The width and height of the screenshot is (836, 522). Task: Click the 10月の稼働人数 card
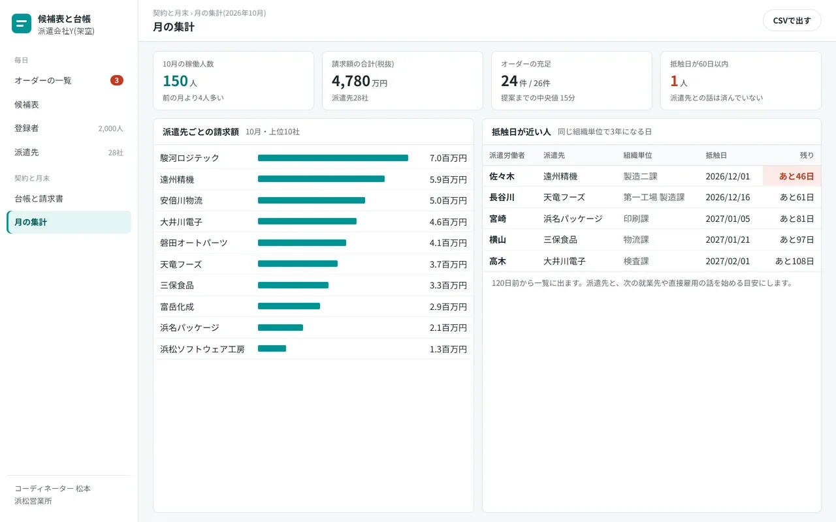coord(233,80)
